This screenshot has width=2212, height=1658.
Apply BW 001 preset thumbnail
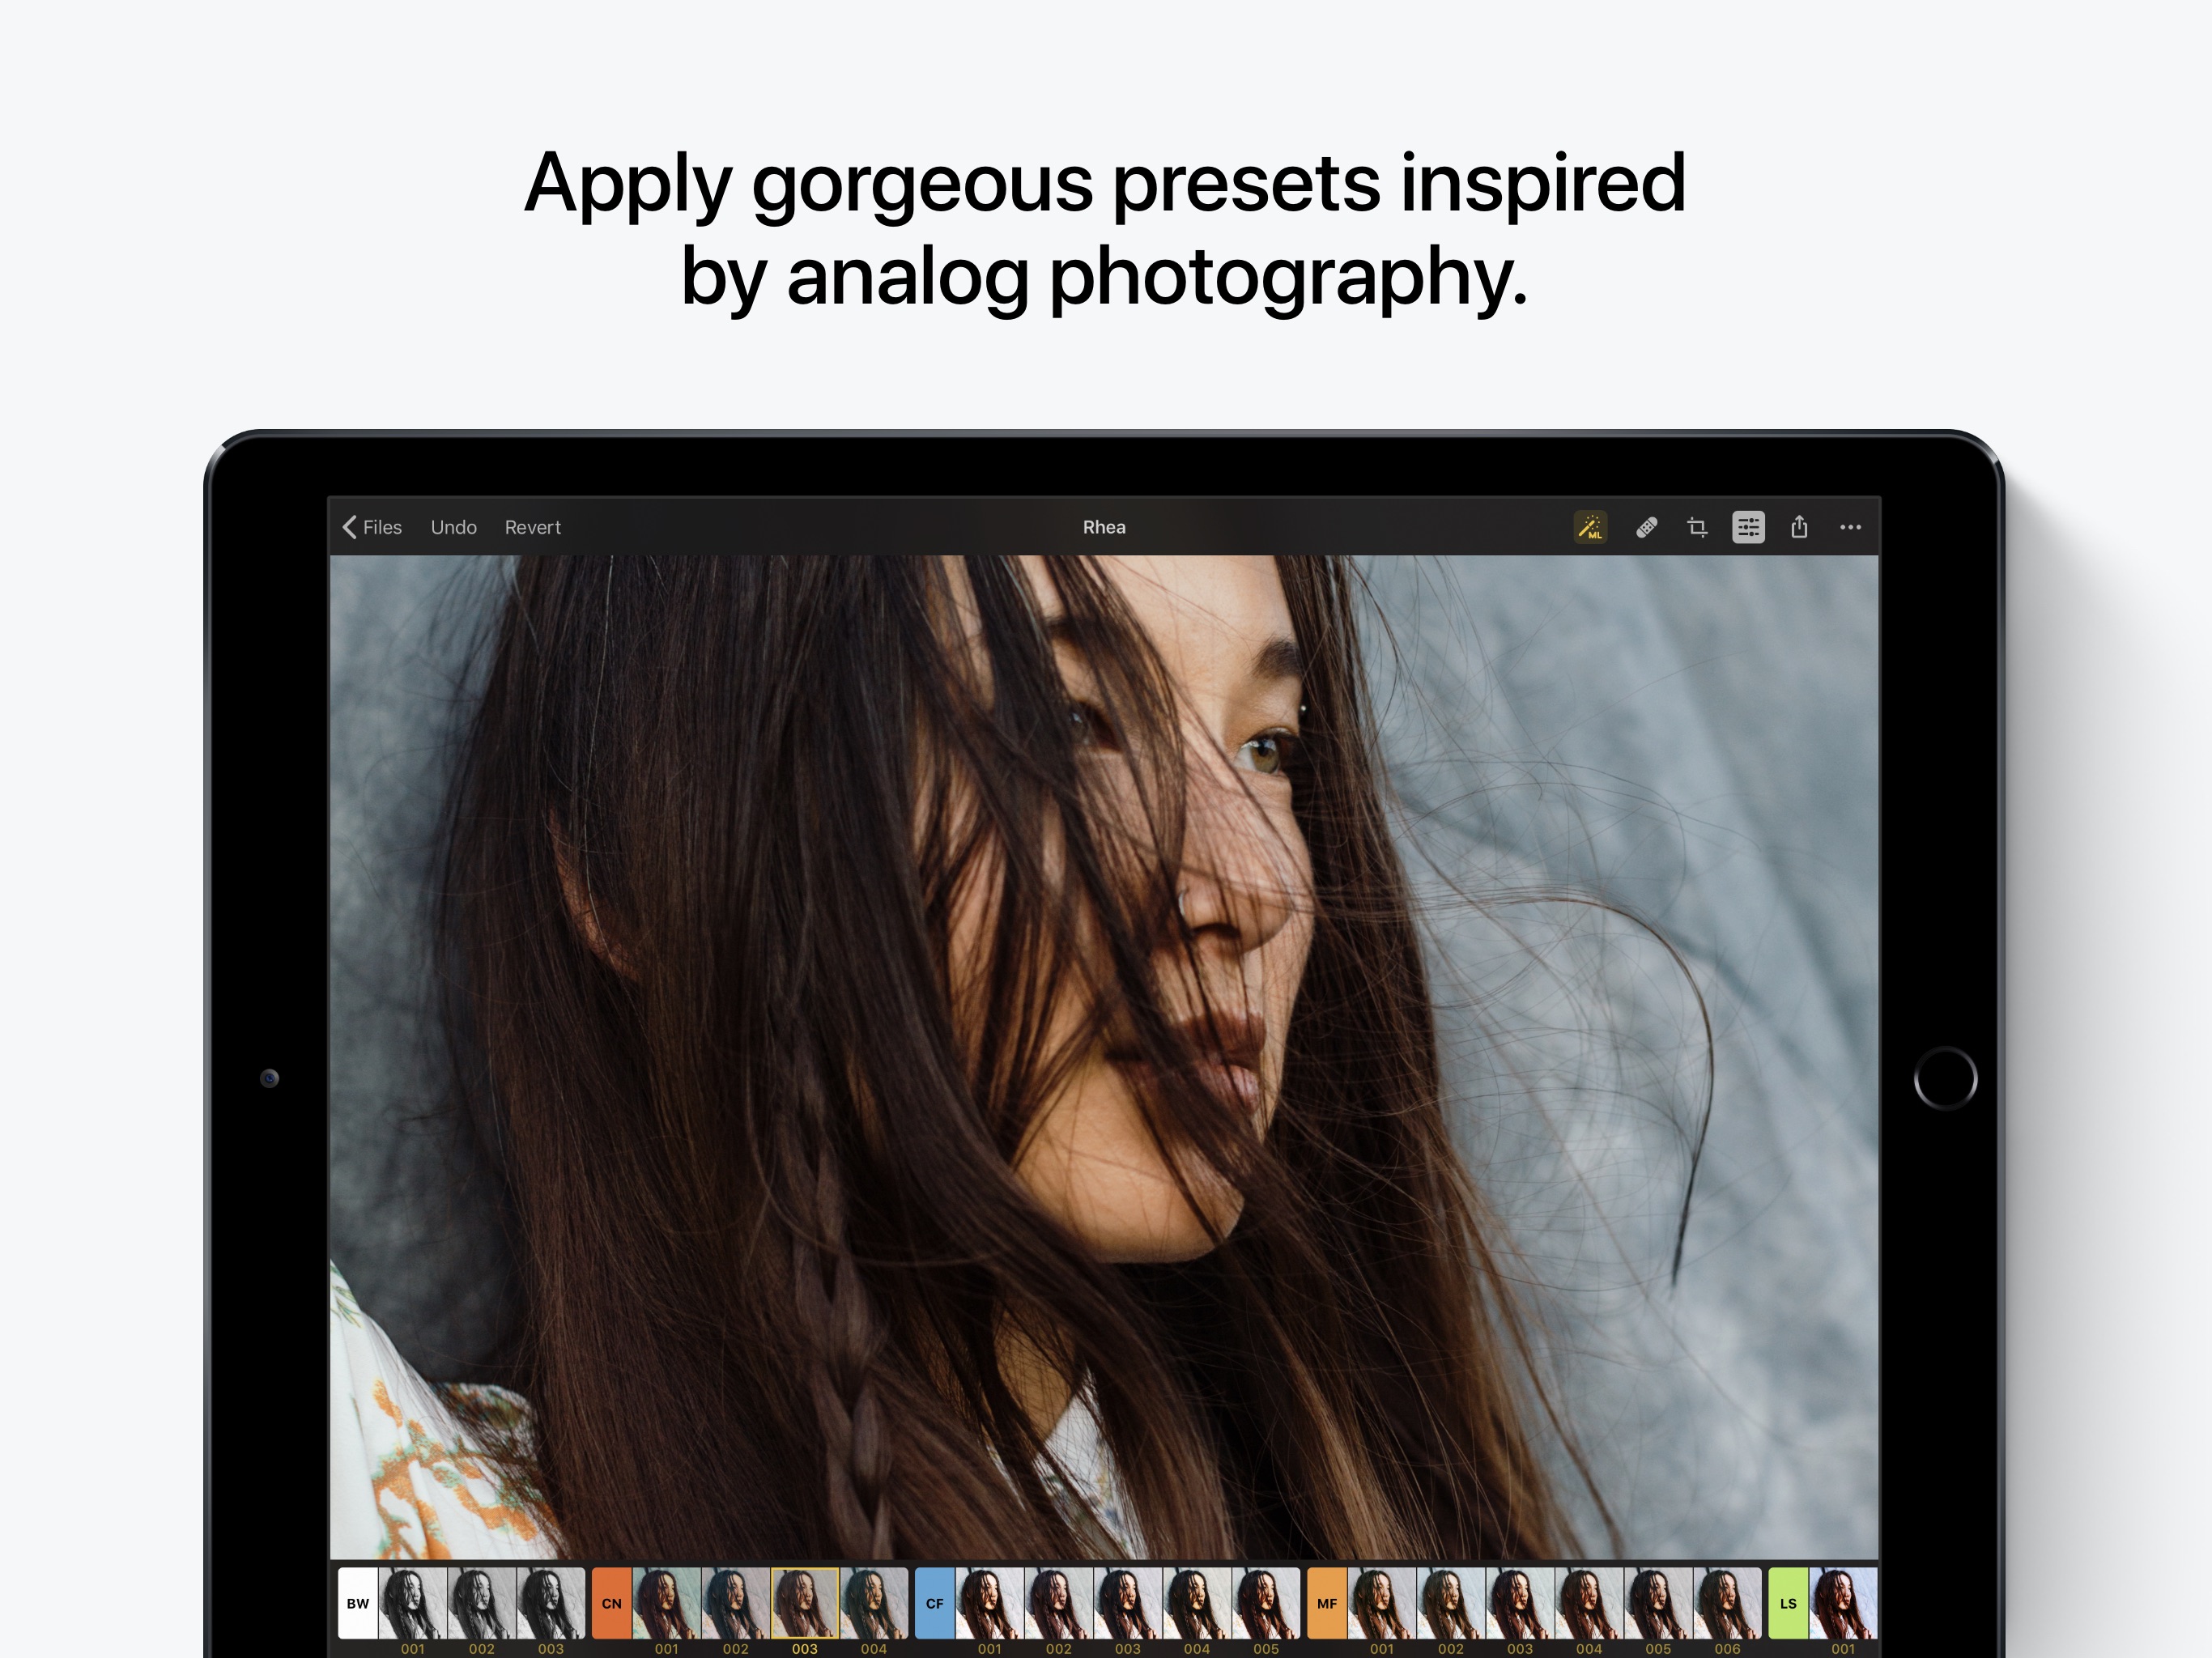[413, 1603]
